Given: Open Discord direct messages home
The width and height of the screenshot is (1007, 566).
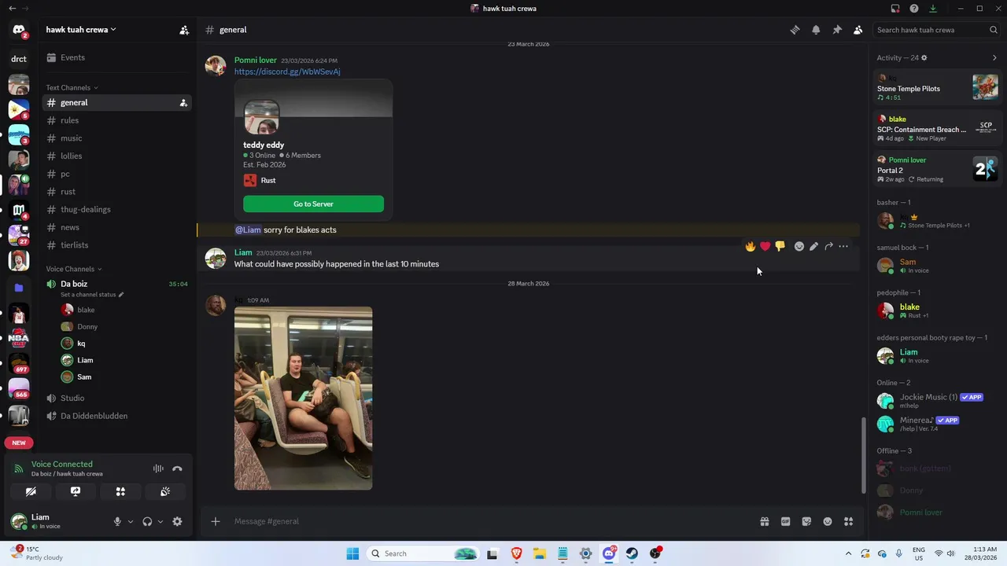Looking at the screenshot, I should click(19, 31).
